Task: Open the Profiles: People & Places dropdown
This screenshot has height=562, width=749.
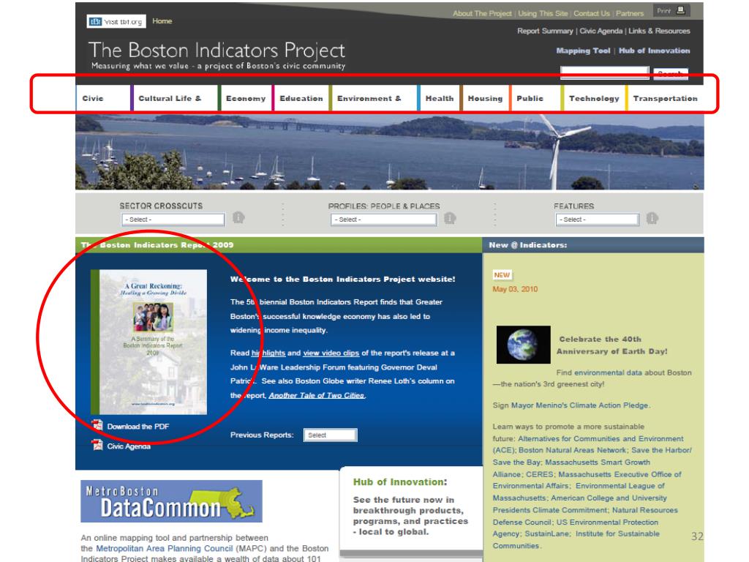Action: click(383, 220)
